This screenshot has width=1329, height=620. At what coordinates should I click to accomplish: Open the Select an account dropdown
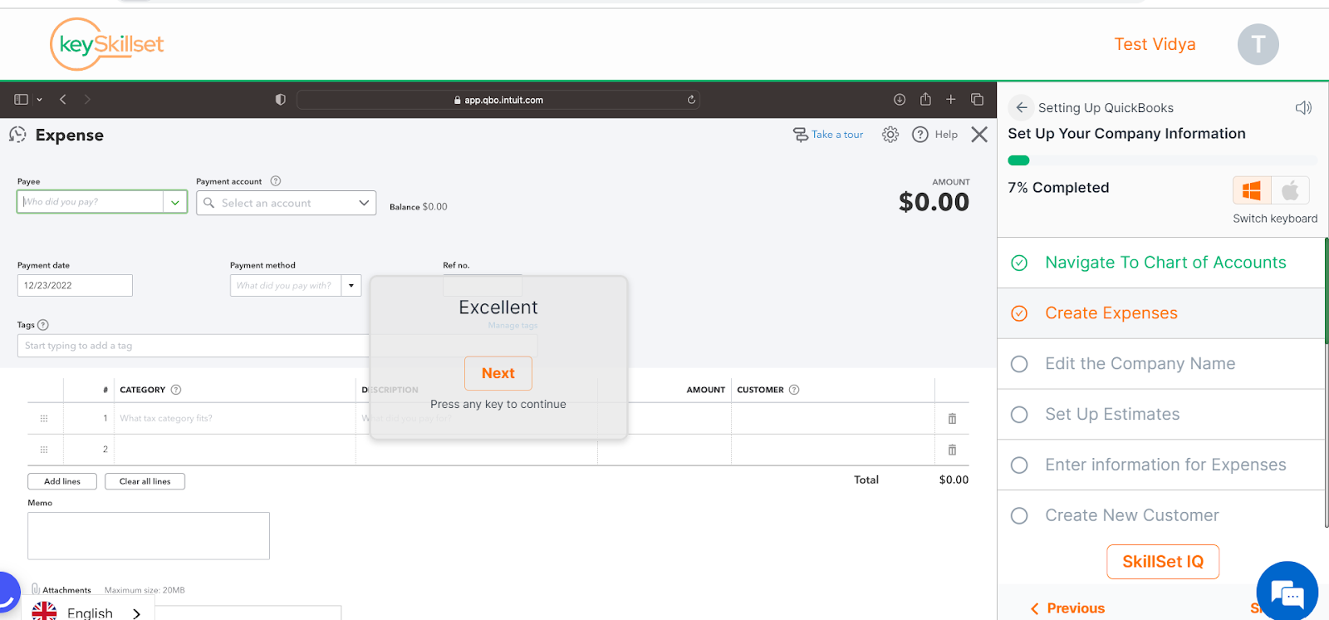tap(286, 203)
